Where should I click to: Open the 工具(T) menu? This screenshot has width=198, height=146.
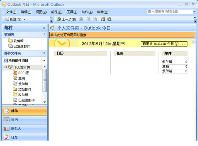(72, 12)
